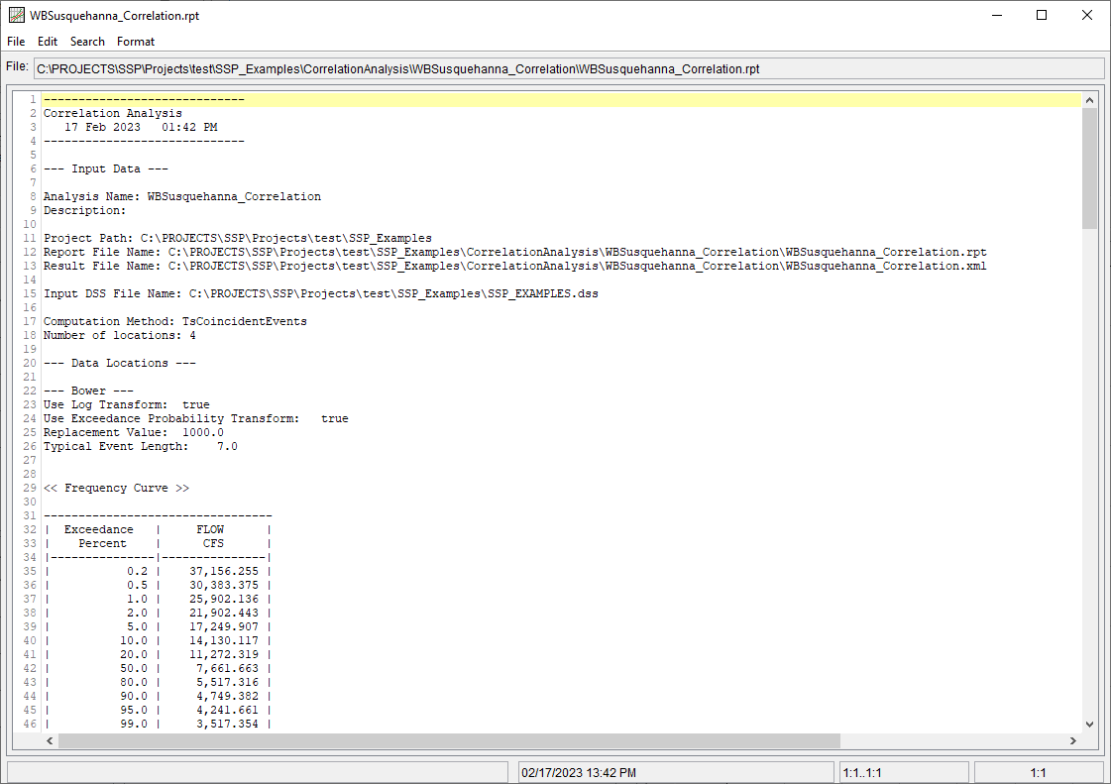Click the status bar date 02/17/2023 13:42 PM
This screenshot has width=1111, height=784.
[x=579, y=773]
